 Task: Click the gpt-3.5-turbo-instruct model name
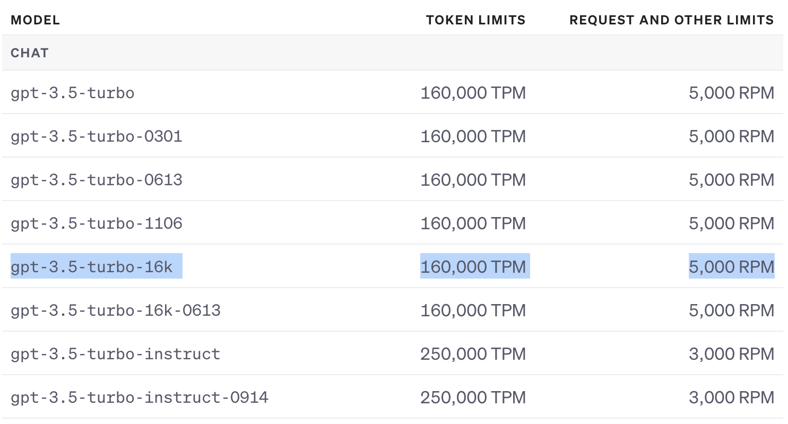116,354
